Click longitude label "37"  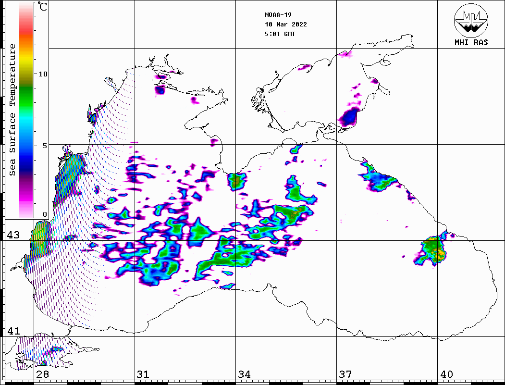pos(345,374)
